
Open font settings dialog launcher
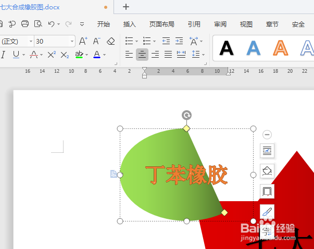pyautogui.click(x=116, y=63)
